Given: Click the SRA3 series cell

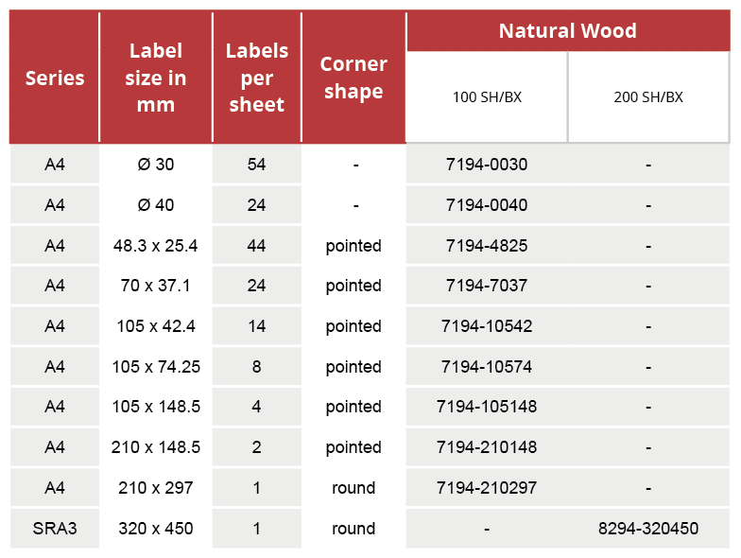Looking at the screenshot, I should pyautogui.click(x=55, y=529).
